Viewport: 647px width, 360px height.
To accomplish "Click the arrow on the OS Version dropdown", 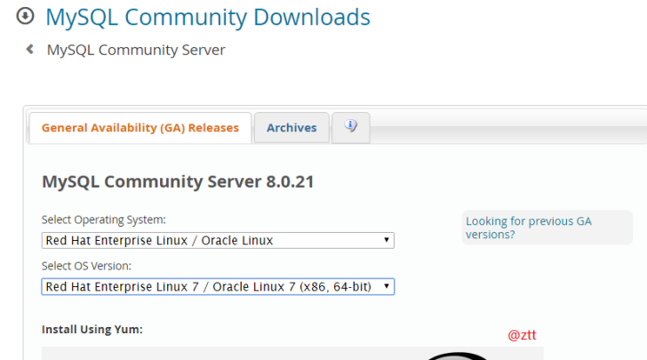I will (387, 286).
